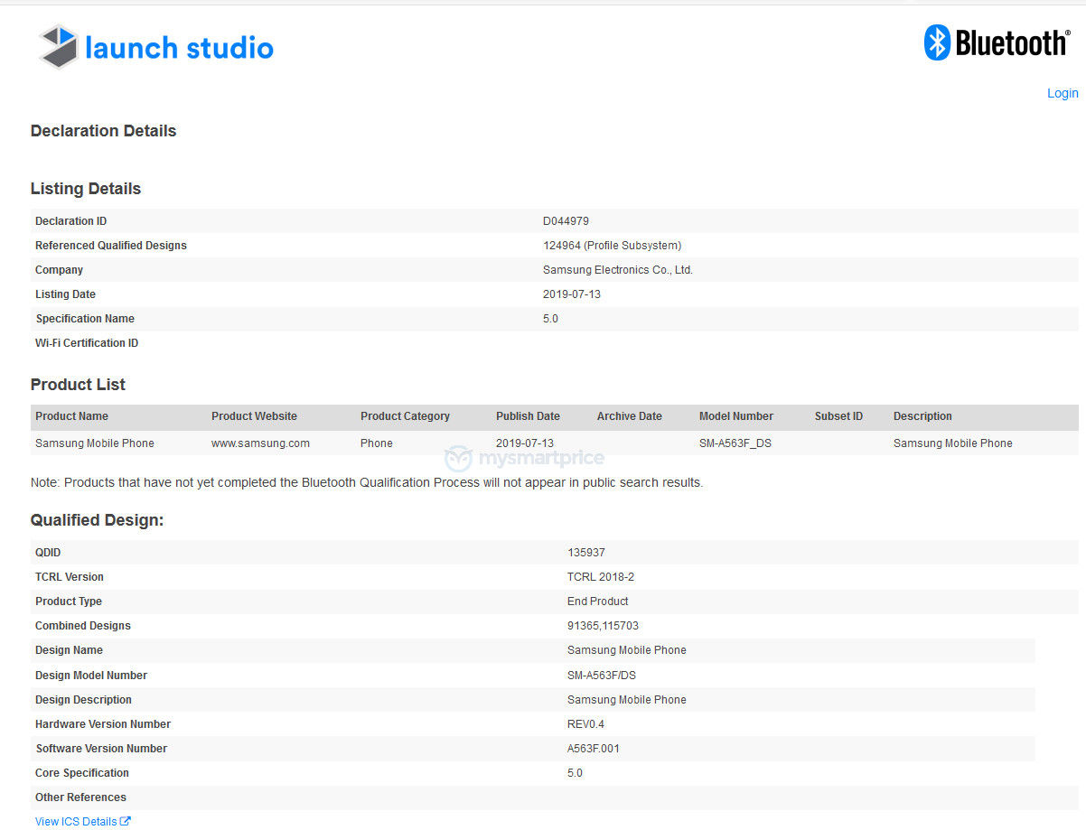Click the note about Bluetooth Qualification Process
Screen dimensions: 1086x830
click(x=367, y=482)
